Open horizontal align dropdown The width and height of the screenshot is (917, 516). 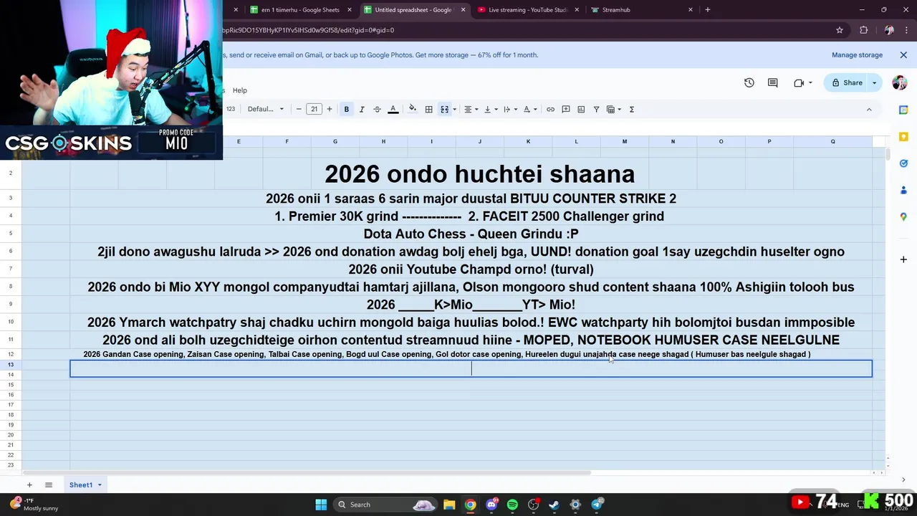(x=470, y=109)
